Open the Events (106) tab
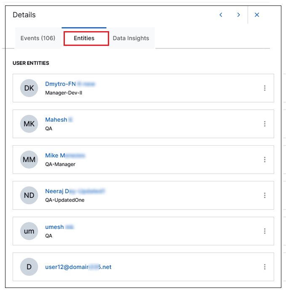 pos(38,38)
